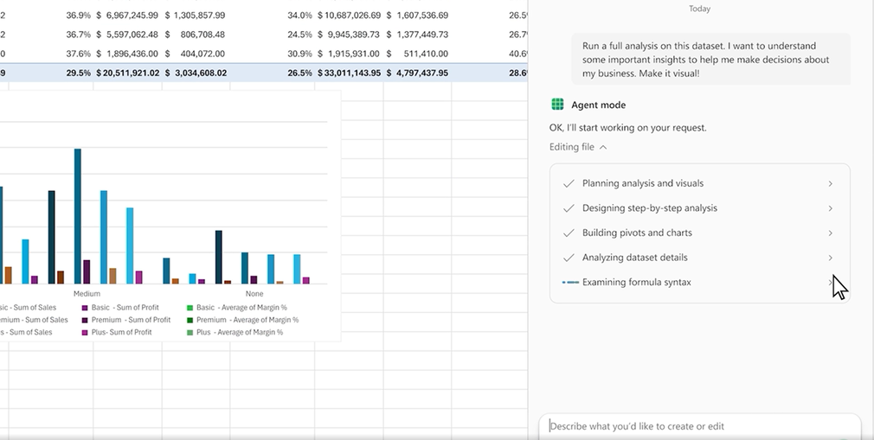Expand Planning analysis and visuals chevron
The height and width of the screenshot is (440, 874).
click(x=830, y=183)
